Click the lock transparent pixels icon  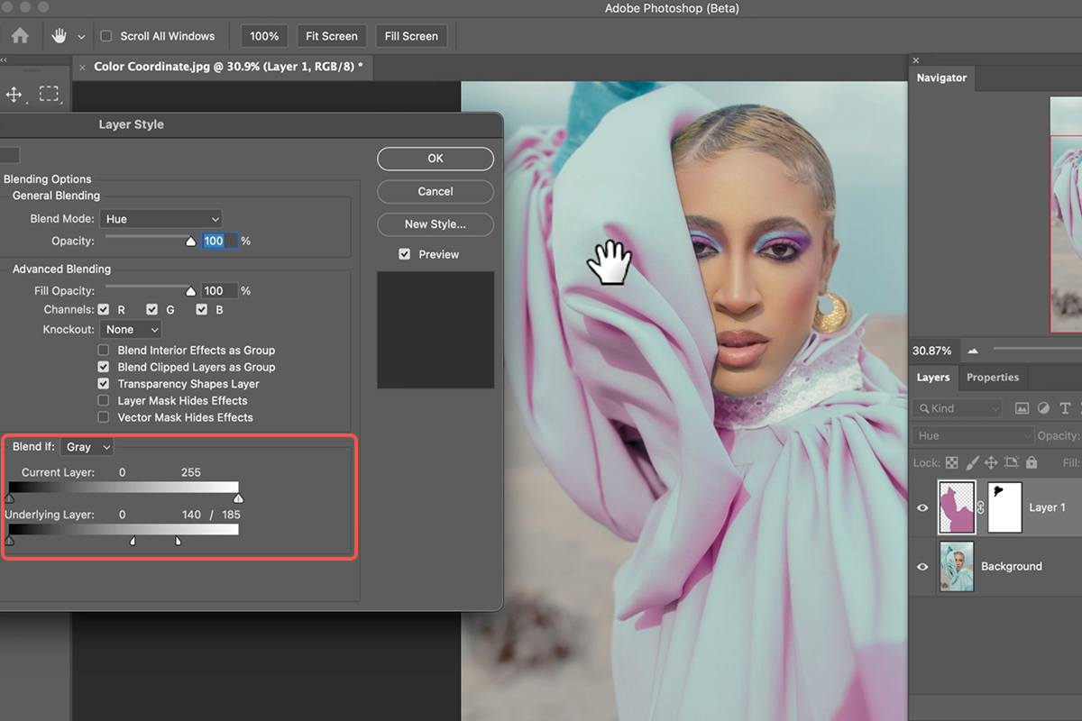click(x=951, y=462)
